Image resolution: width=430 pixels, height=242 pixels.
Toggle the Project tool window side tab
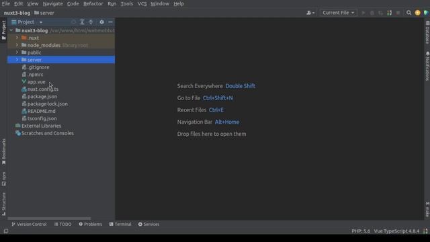pos(3,30)
